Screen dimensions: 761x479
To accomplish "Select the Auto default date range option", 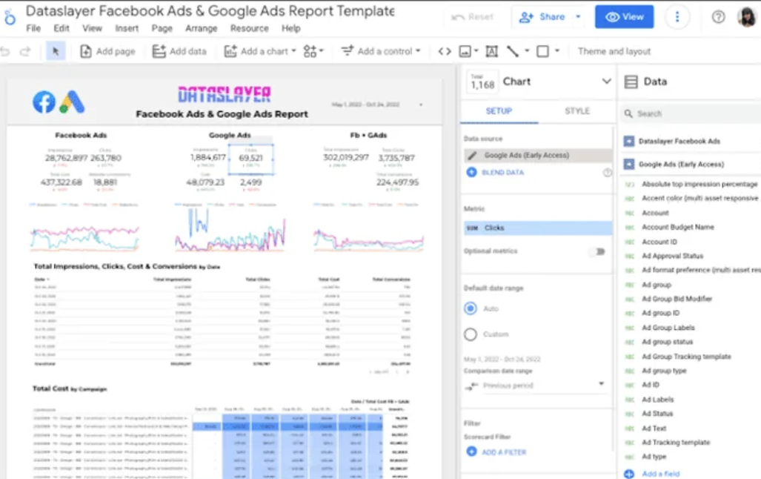I will click(472, 308).
